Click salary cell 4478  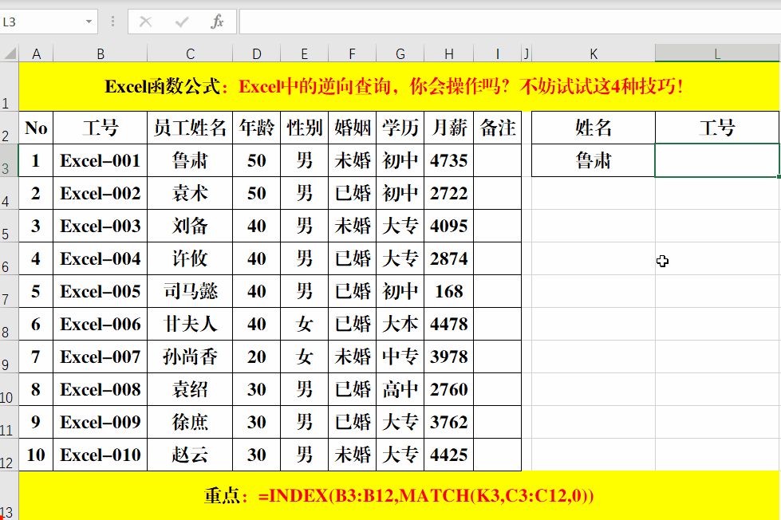tap(449, 325)
